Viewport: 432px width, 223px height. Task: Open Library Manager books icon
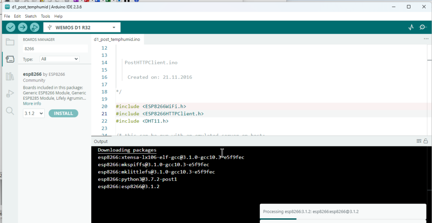point(10,77)
